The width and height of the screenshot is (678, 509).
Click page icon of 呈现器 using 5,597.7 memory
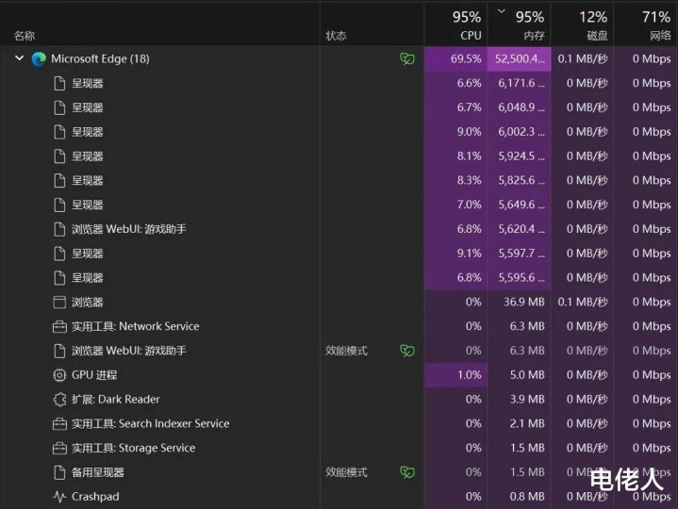(x=59, y=254)
